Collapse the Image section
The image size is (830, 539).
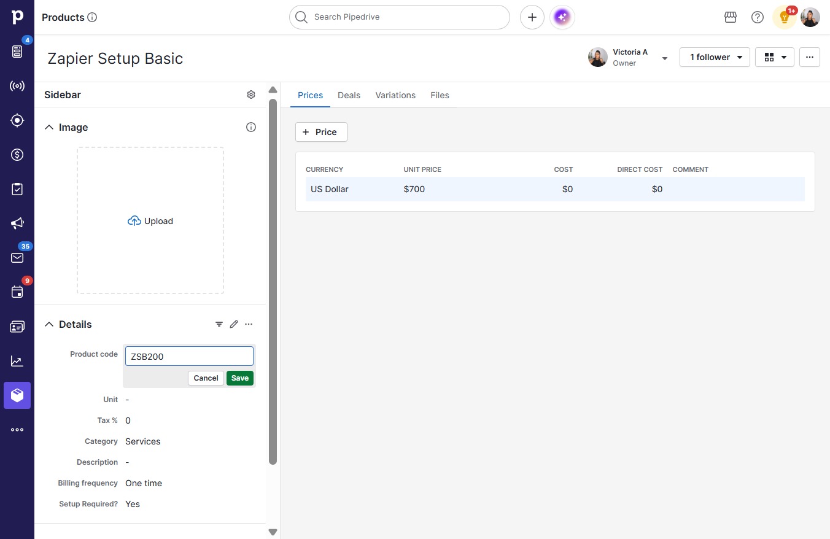point(50,127)
